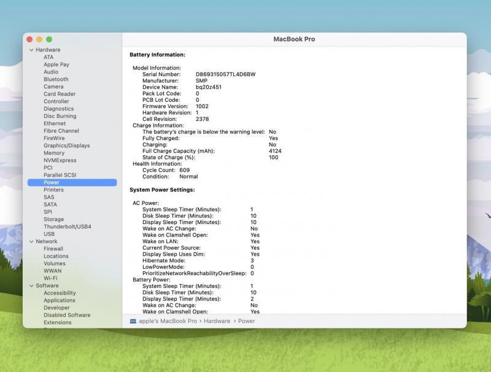Open the Wi-Fi network entry

[50, 278]
